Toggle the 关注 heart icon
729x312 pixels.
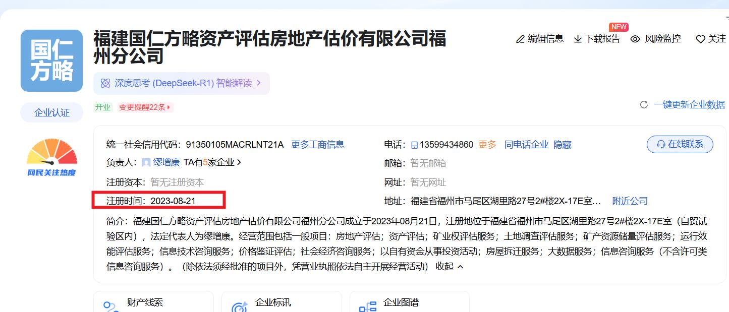700,39
